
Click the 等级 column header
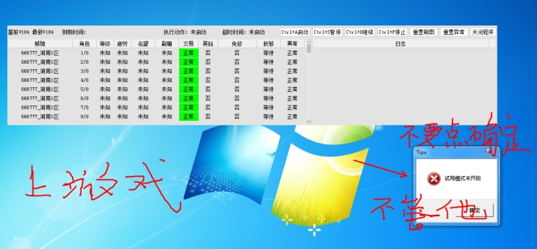[x=105, y=44]
